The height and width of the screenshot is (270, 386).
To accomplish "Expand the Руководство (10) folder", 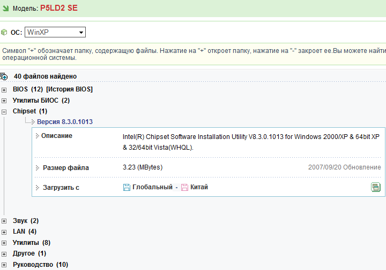I will [x=4, y=265].
